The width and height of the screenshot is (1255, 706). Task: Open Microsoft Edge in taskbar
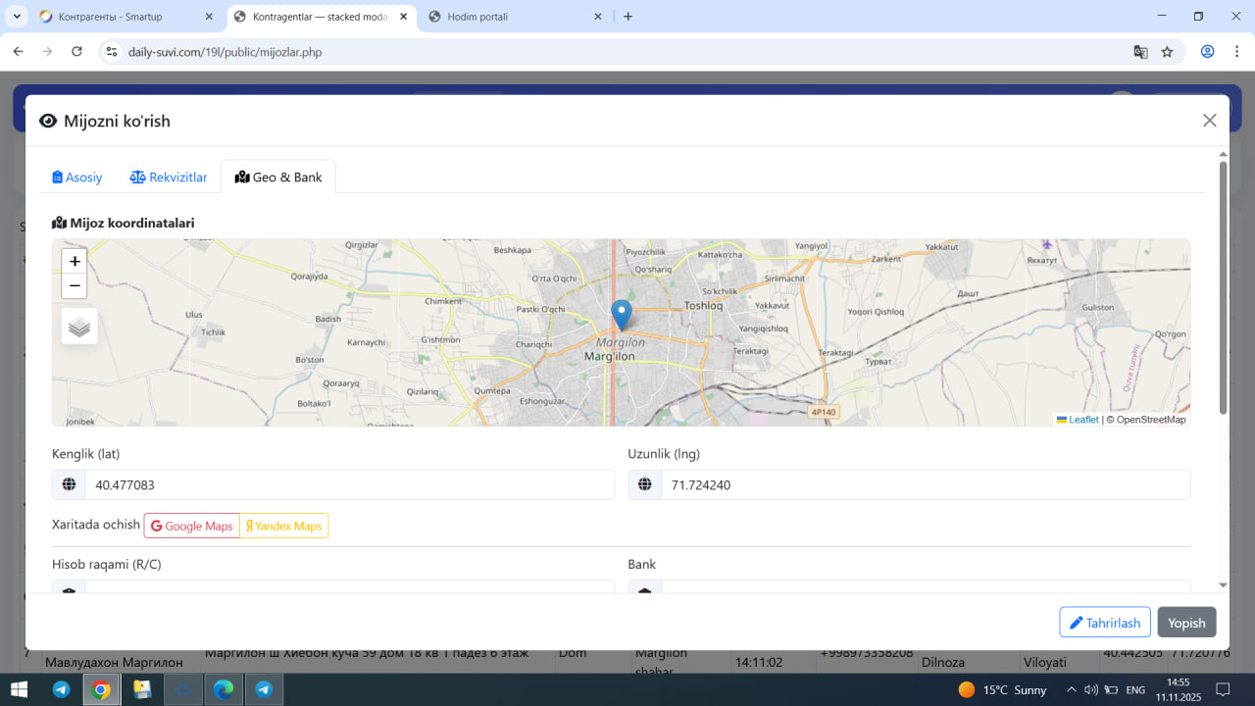click(224, 689)
